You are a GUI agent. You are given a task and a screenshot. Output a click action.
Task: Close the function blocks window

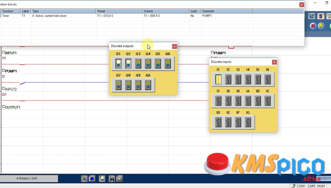click(x=302, y=5)
